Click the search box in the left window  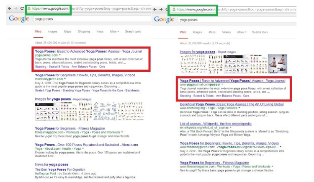(84, 19)
